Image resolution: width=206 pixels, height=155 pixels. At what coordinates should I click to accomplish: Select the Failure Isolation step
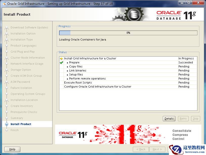tap(21, 88)
